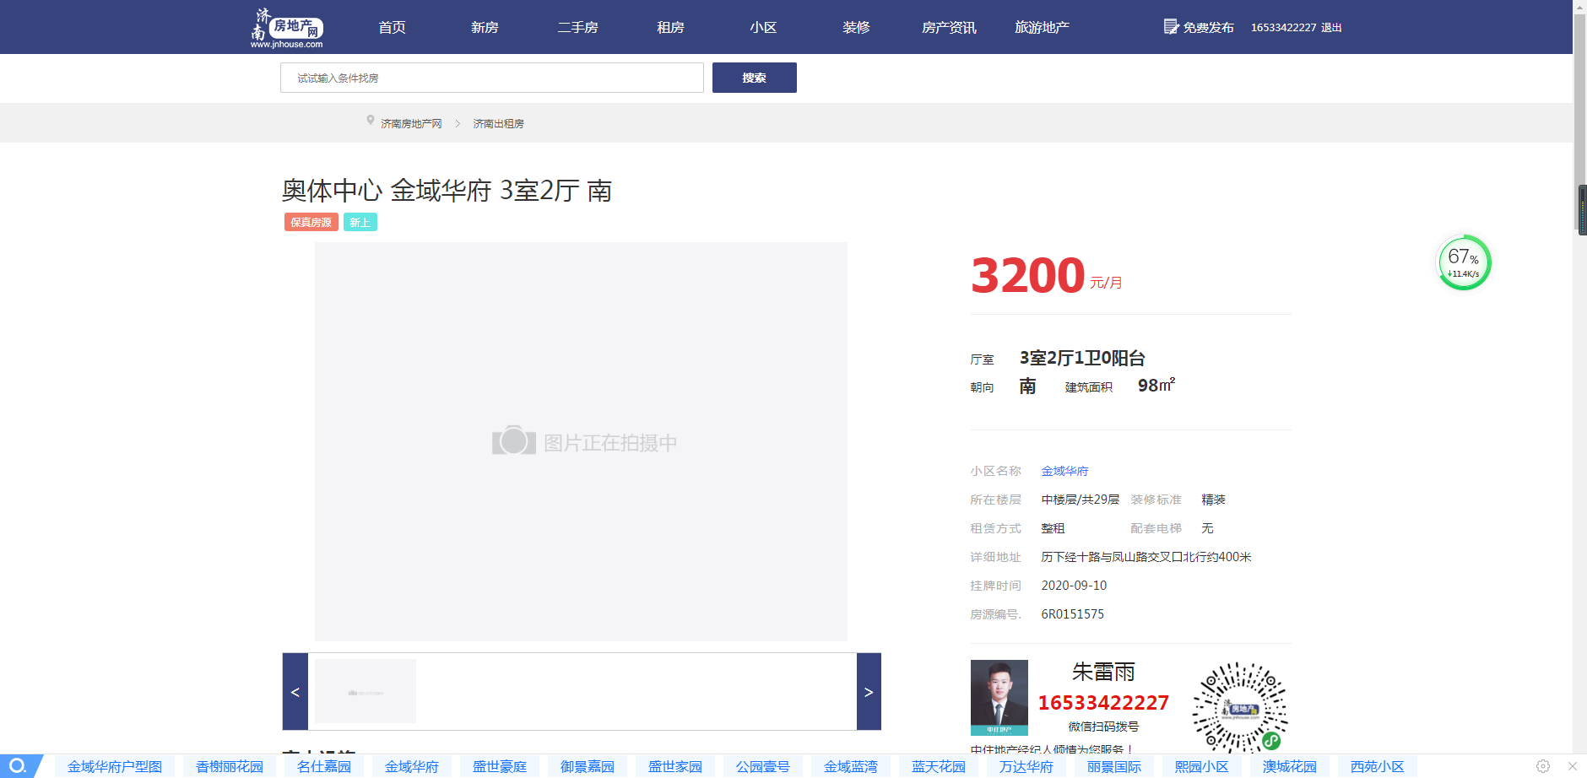The height and width of the screenshot is (778, 1587).
Task: Open the bottom bar settings gear
Action: tap(1543, 766)
